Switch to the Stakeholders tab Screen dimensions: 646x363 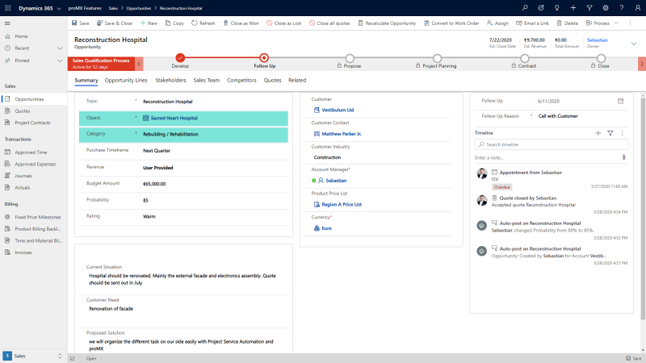coord(170,81)
